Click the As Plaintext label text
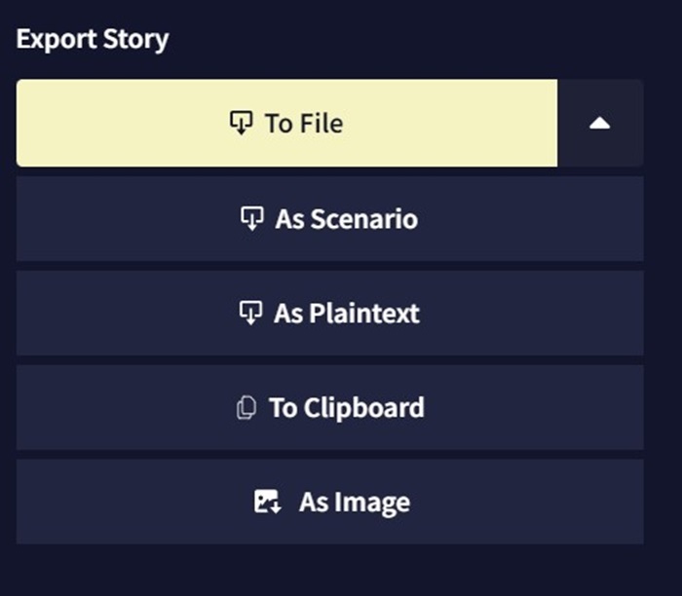The width and height of the screenshot is (682, 596). pyautogui.click(x=347, y=314)
